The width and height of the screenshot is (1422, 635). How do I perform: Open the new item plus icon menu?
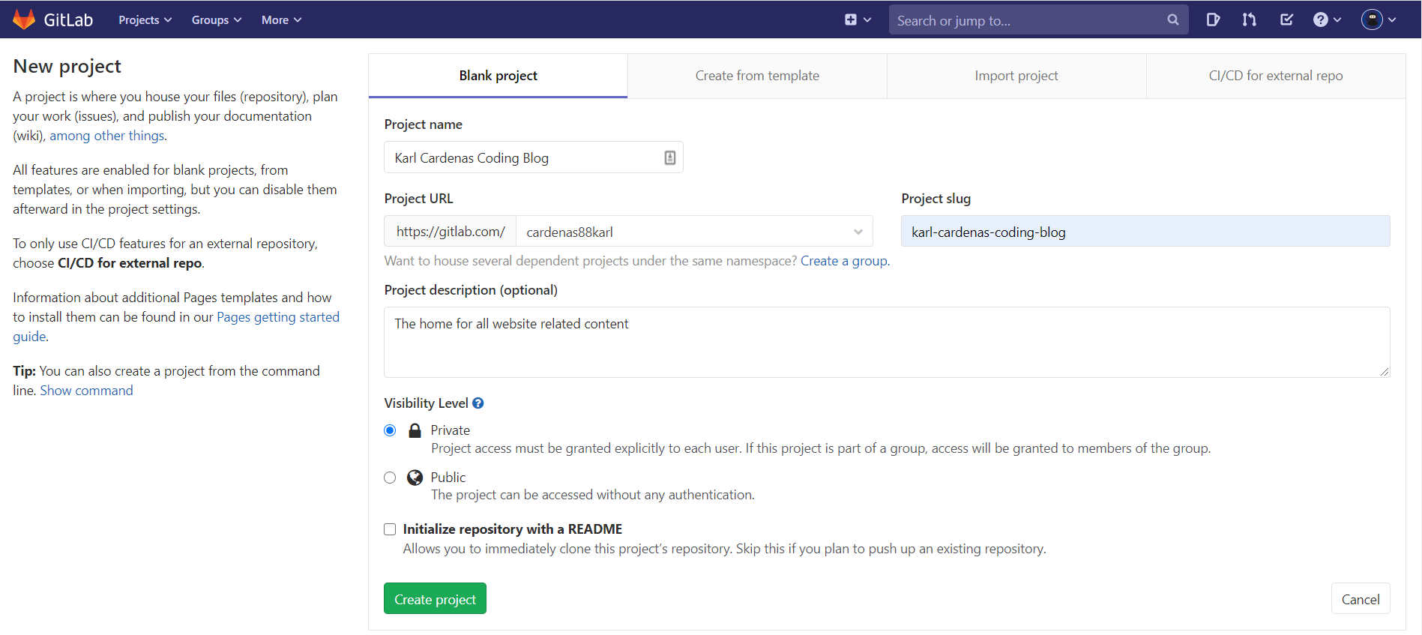point(857,20)
